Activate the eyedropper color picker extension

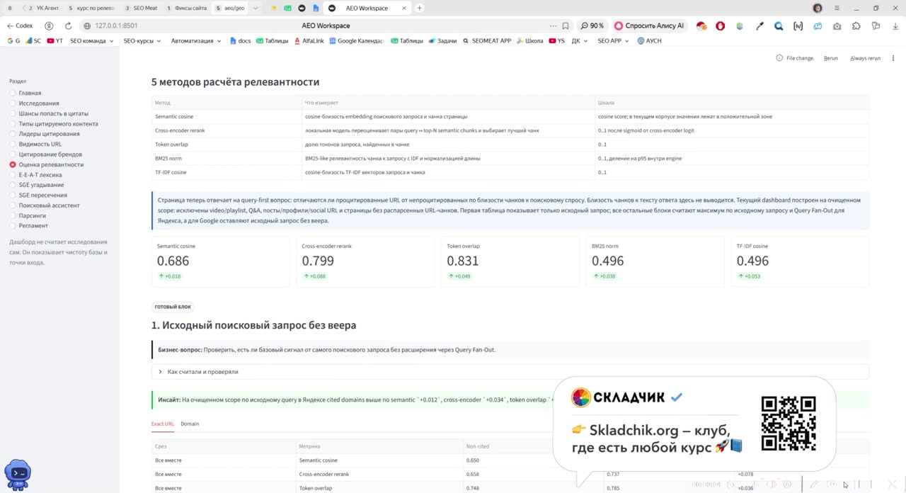(x=759, y=25)
